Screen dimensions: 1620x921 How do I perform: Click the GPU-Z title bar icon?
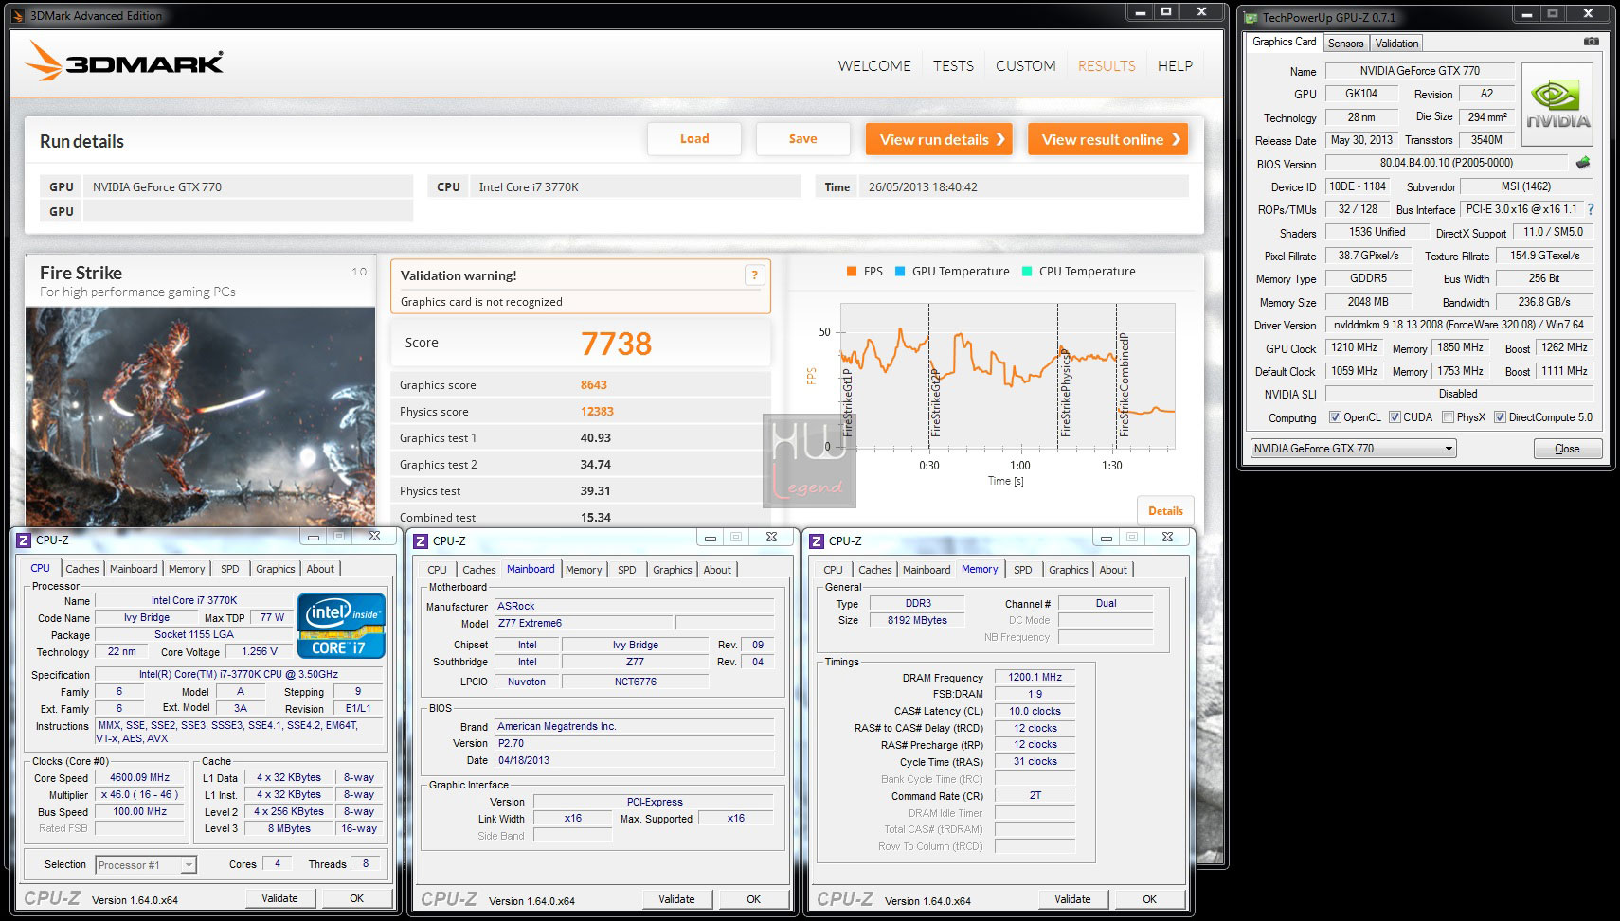1251,17
